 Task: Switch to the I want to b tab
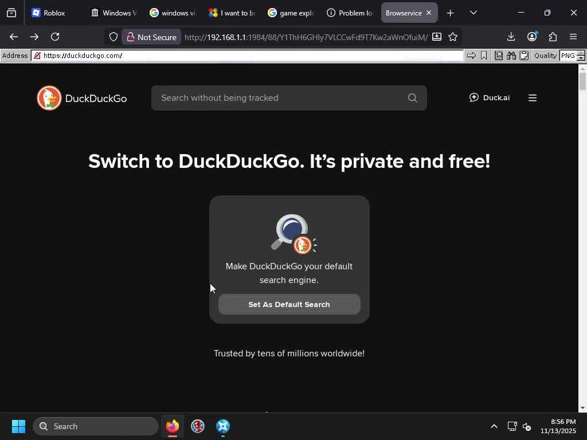232,13
